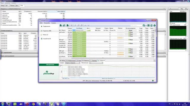Switch to the Информация tab
This screenshot has height=106, width=190.
tap(71, 61)
